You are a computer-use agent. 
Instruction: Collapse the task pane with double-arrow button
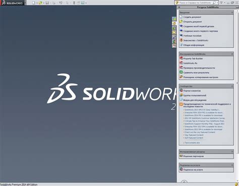[x=179, y=7]
